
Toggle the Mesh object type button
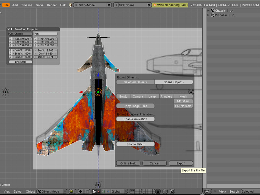pyautogui.click(x=183, y=97)
